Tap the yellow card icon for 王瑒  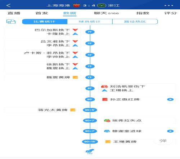coord(108,142)
